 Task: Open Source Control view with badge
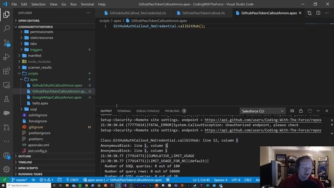[7, 43]
